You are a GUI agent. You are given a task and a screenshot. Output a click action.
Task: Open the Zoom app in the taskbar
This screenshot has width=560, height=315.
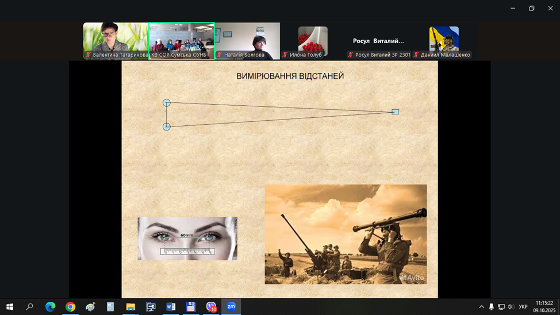(x=231, y=307)
